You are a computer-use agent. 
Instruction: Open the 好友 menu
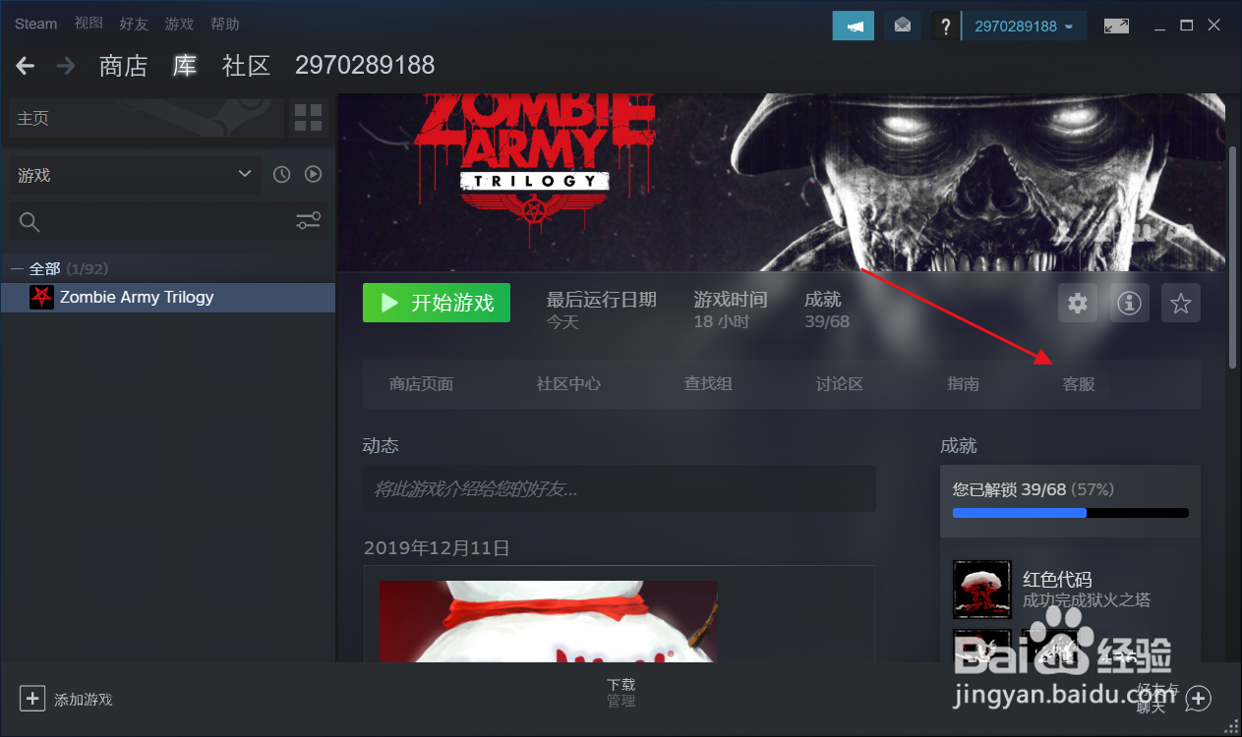pyautogui.click(x=134, y=24)
